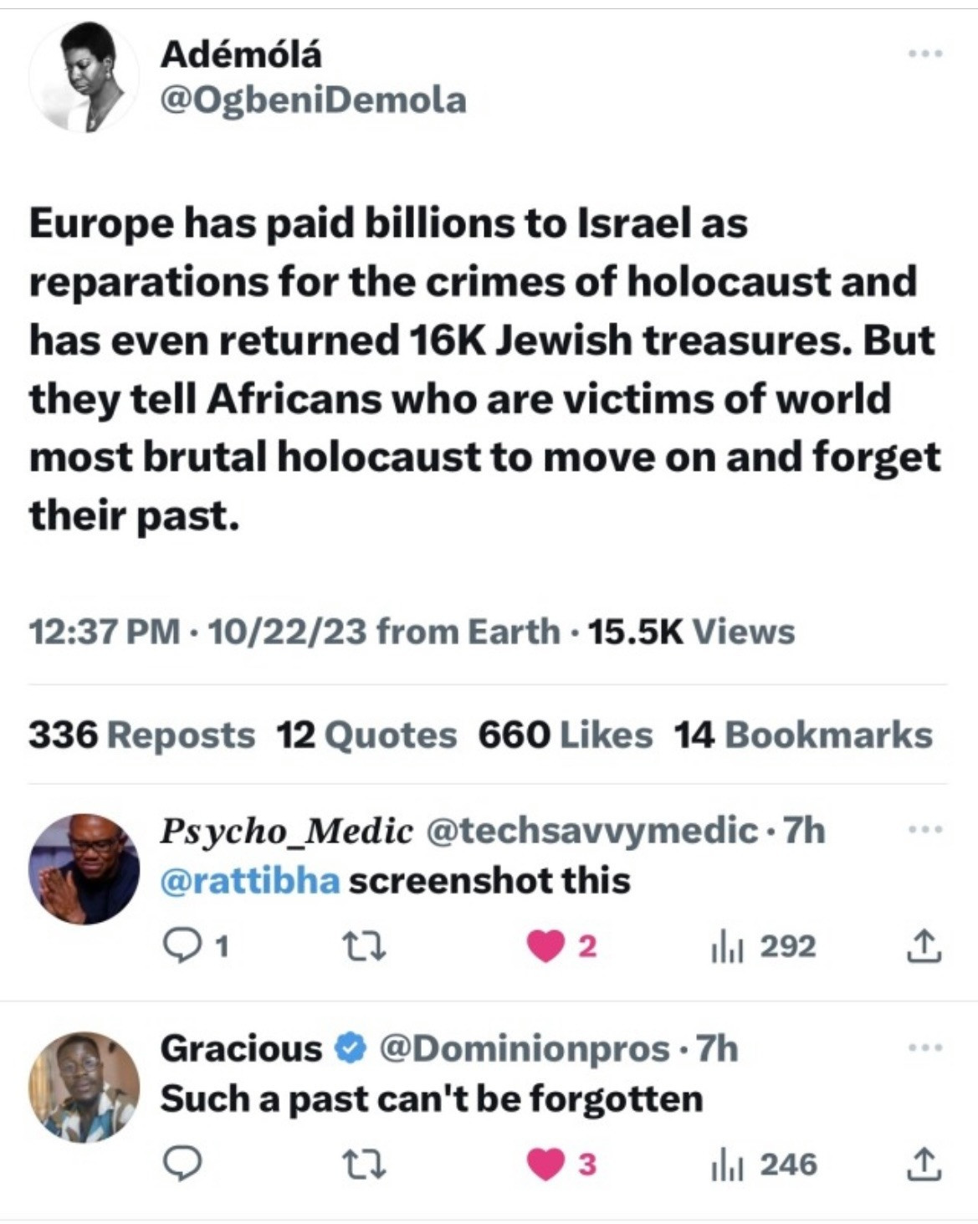Click the @rattibha mention link
Screen dimensions: 978x1224
click(249, 881)
